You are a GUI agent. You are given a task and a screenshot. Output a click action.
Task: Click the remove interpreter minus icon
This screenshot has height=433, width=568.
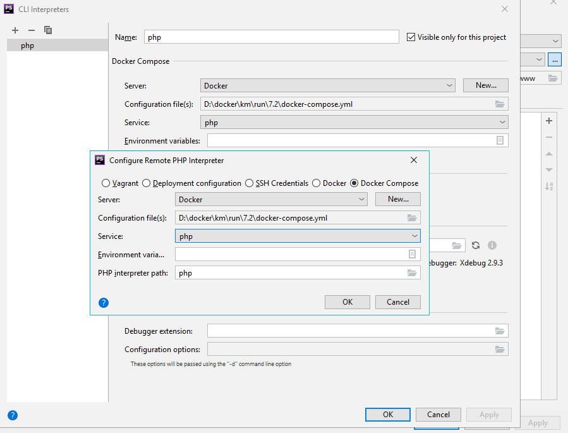[32, 30]
